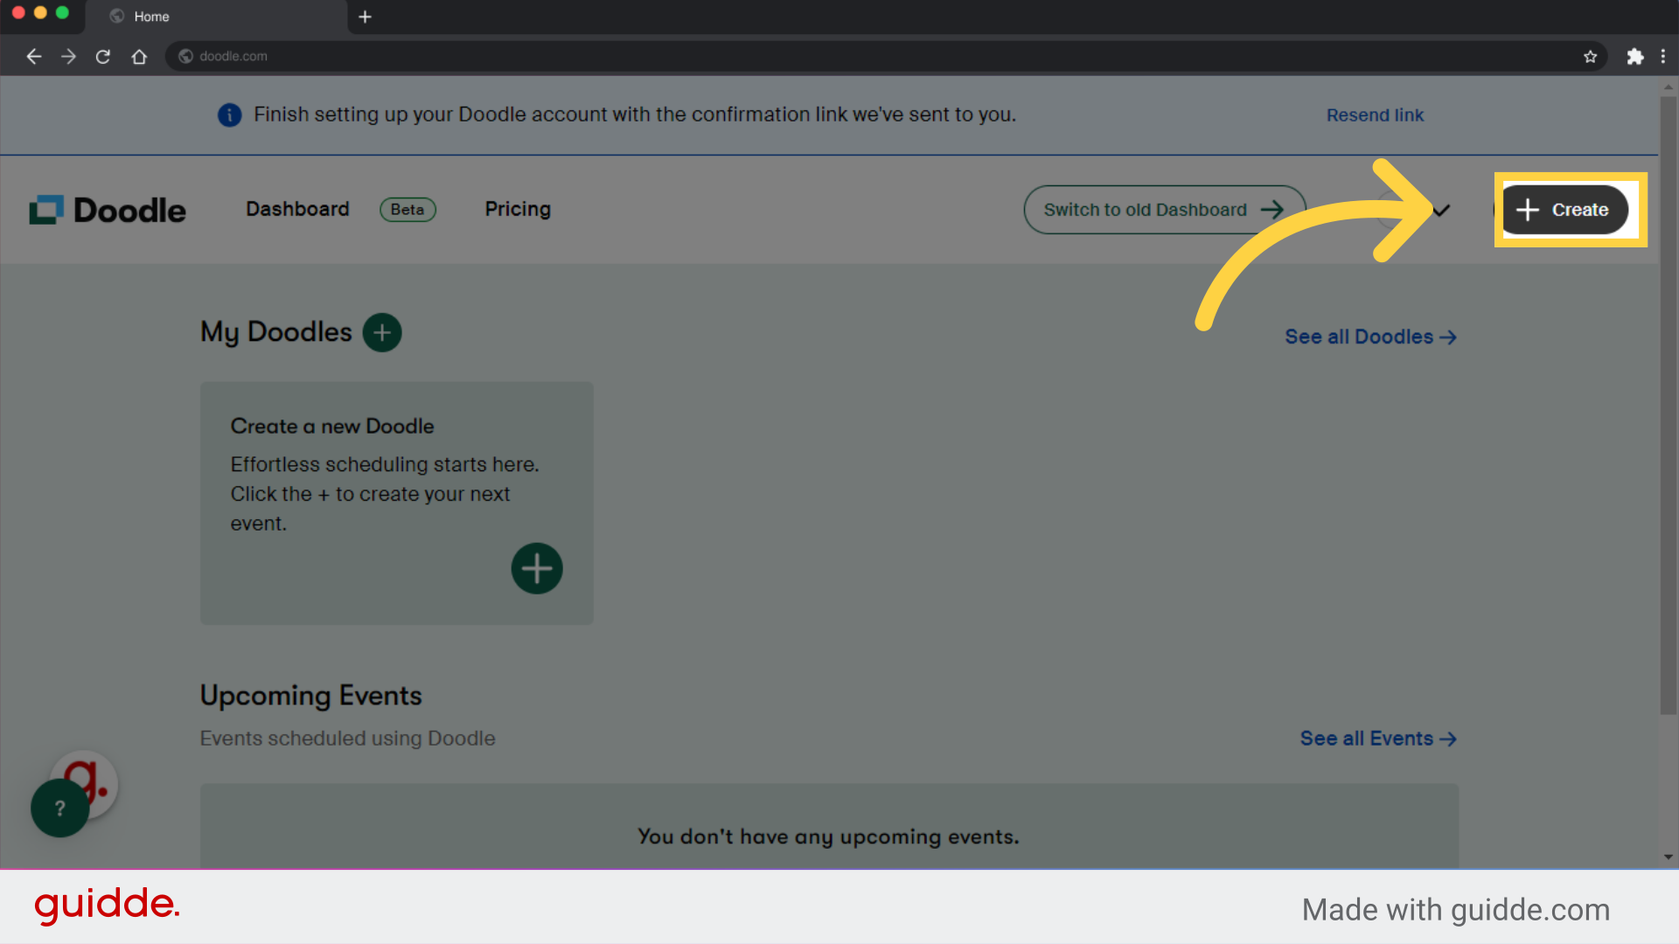This screenshot has height=944, width=1679.
Task: Click the reload page icon
Action: click(x=103, y=56)
